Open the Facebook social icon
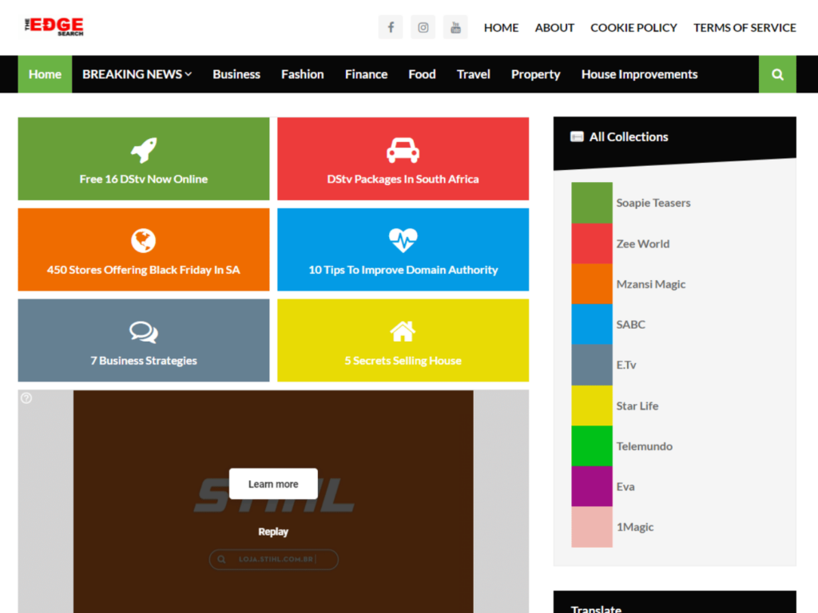 (x=391, y=27)
